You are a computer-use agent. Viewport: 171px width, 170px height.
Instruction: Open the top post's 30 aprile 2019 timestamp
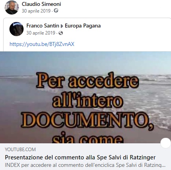tap(36, 11)
